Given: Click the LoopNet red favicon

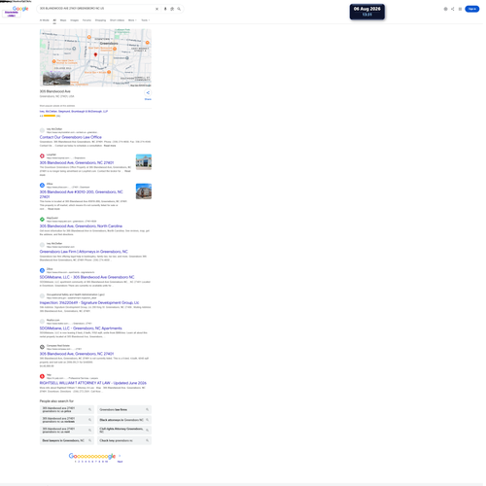Looking at the screenshot, I should 42,156.
